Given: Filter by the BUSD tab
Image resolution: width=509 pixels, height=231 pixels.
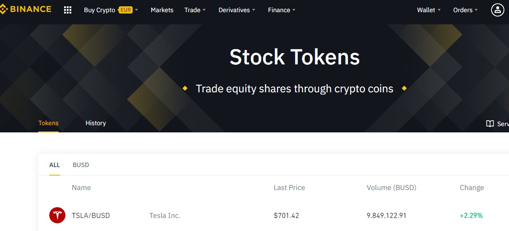Looking at the screenshot, I should pyautogui.click(x=81, y=165).
